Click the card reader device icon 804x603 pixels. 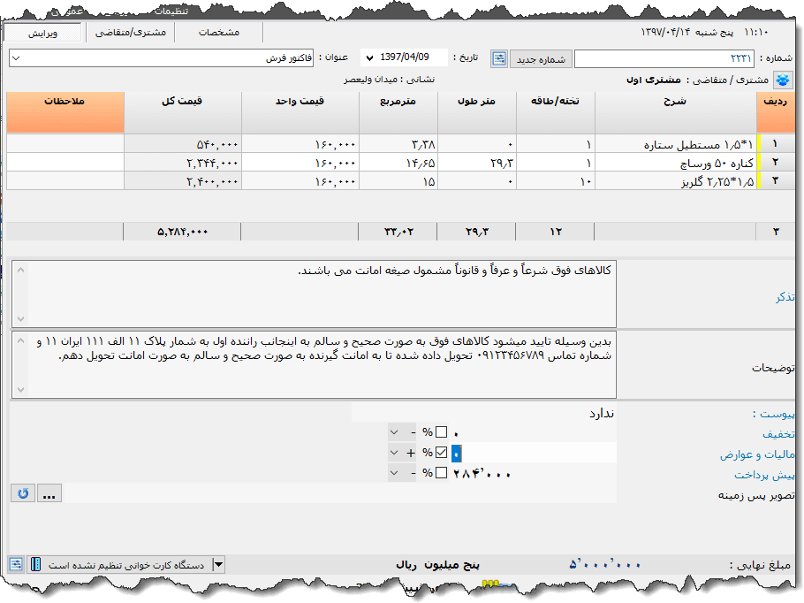coord(36,564)
